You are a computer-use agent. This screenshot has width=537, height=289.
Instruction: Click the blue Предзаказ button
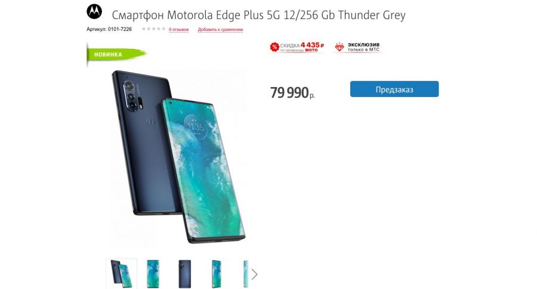[x=394, y=89]
